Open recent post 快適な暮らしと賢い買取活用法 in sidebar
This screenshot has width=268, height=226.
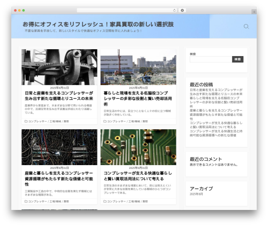[216, 125]
